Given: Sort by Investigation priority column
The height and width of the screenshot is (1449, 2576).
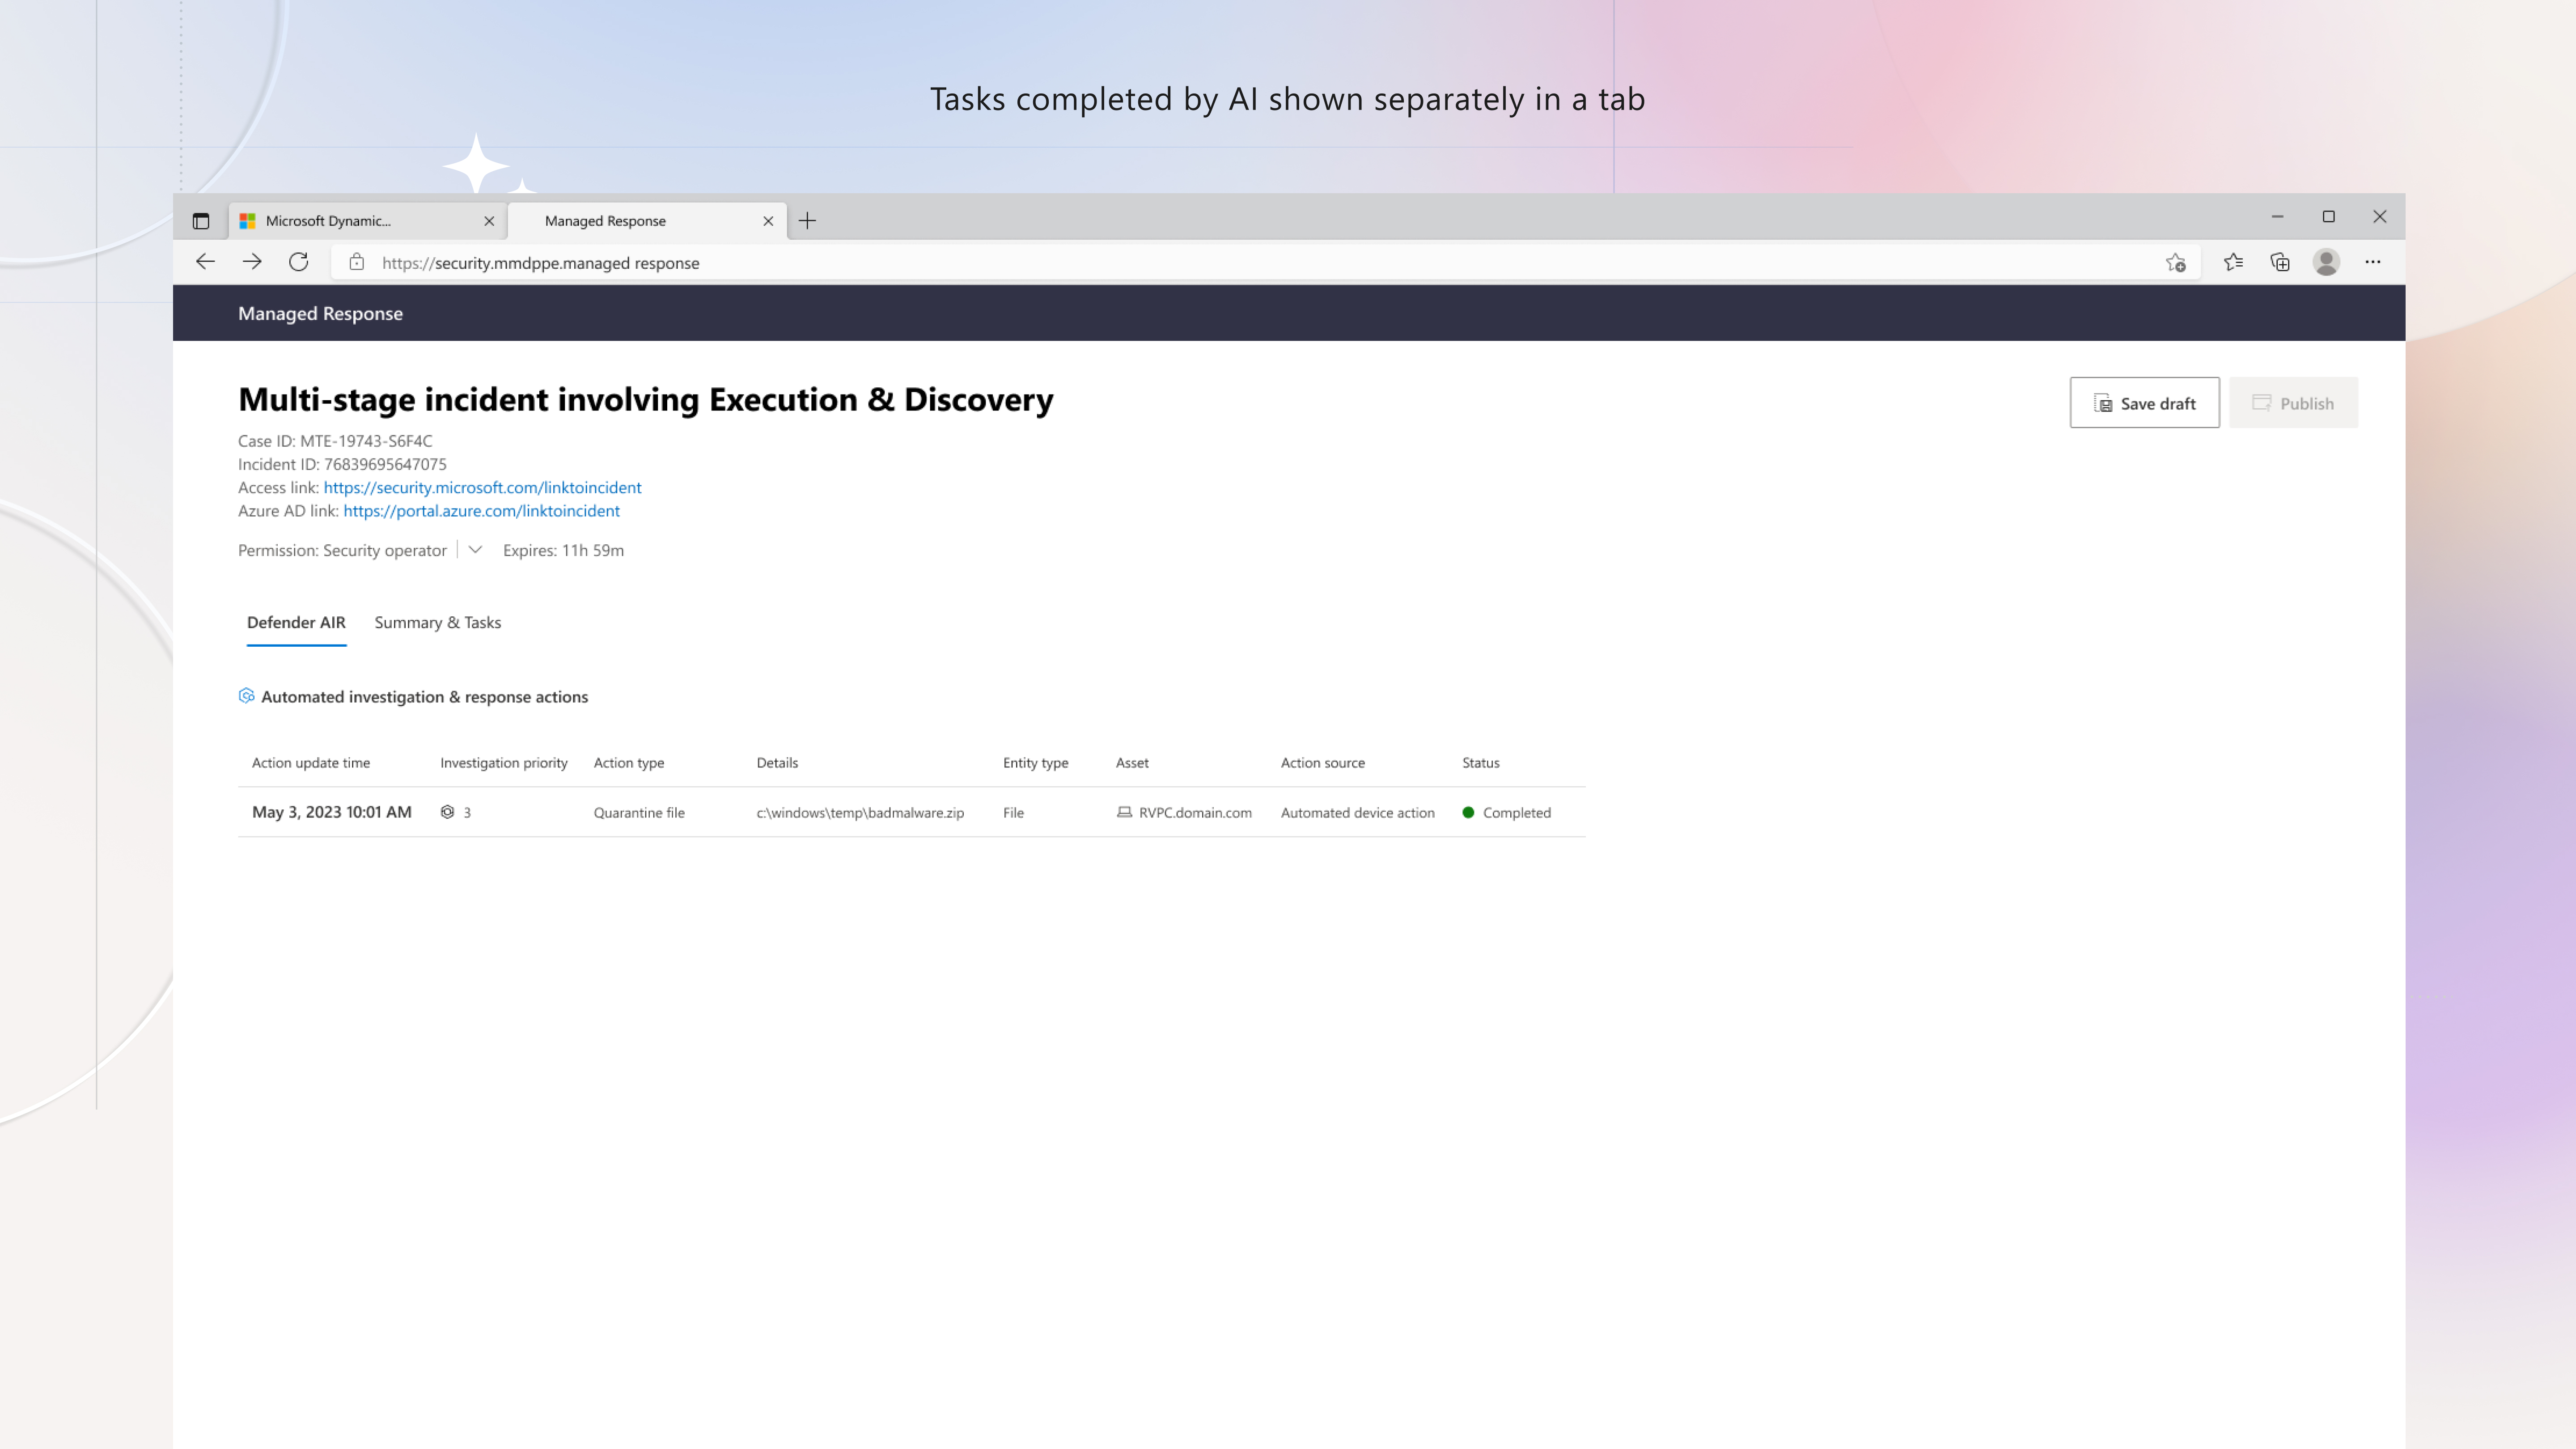Looking at the screenshot, I should [x=504, y=762].
